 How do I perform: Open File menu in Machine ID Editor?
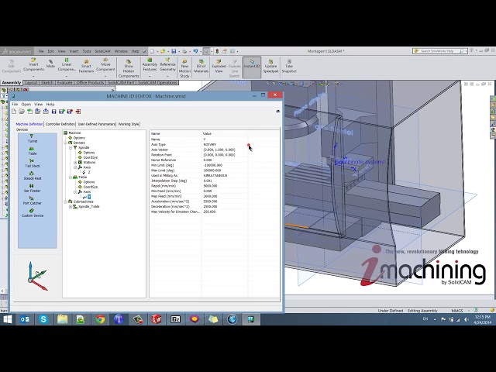tap(15, 104)
